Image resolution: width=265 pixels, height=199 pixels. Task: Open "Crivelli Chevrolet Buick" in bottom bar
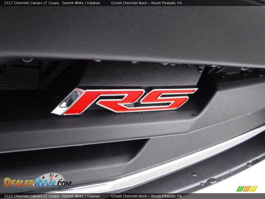click(x=129, y=196)
